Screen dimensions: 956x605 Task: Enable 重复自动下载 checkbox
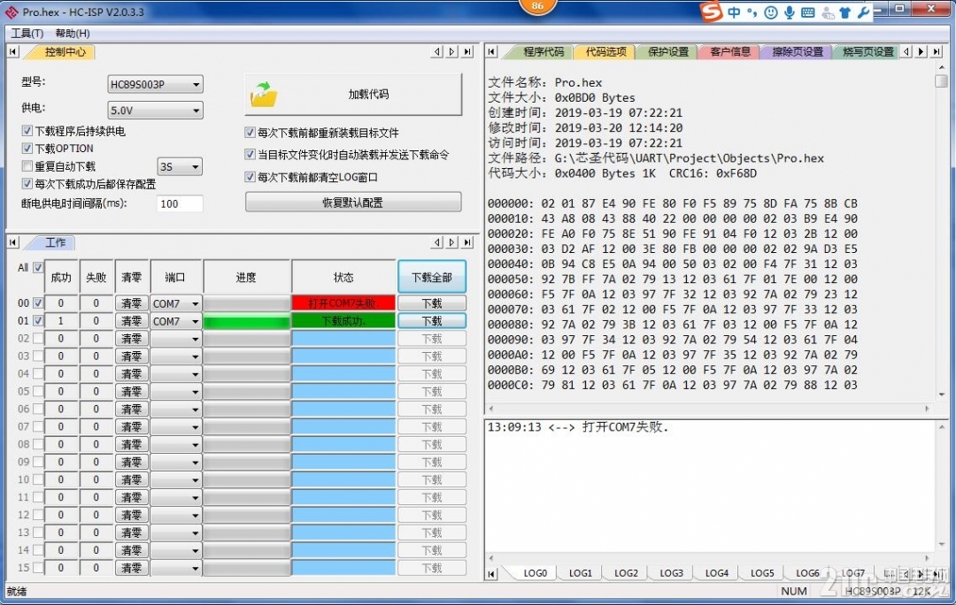27,166
